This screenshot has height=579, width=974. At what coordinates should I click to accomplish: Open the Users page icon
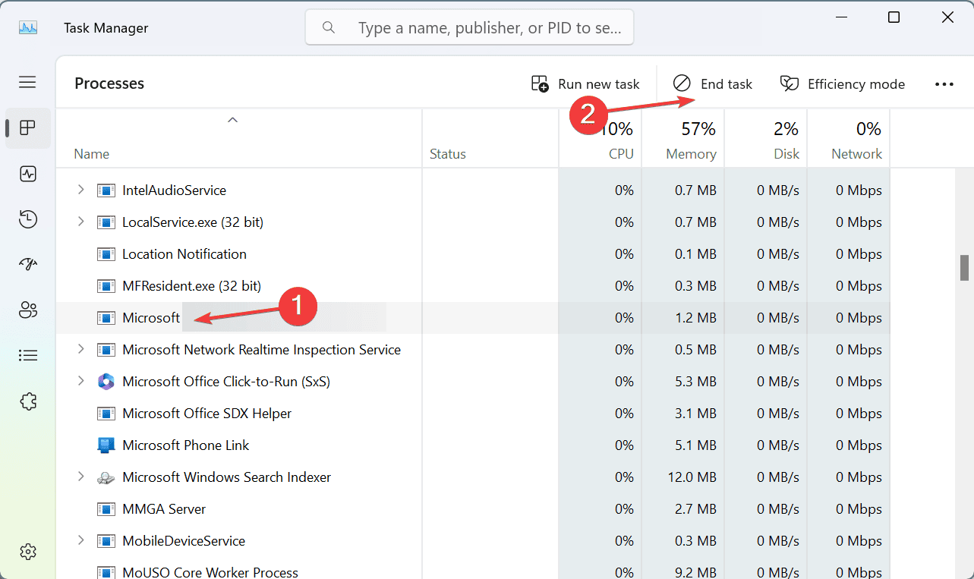[28, 310]
